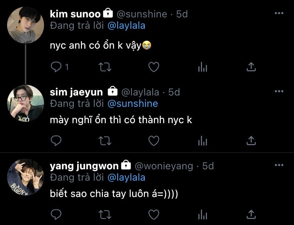The width and height of the screenshot is (294, 225).
Task: Open @sunshine mention in sim jaeyun's reply
Action: (x=133, y=104)
